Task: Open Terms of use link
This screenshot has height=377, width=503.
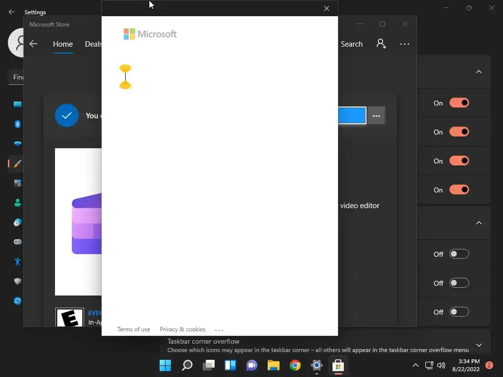Action: (x=134, y=329)
